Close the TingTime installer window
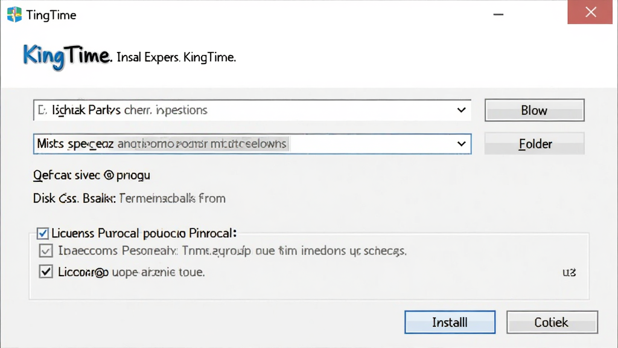The height and width of the screenshot is (348, 618). pyautogui.click(x=590, y=12)
